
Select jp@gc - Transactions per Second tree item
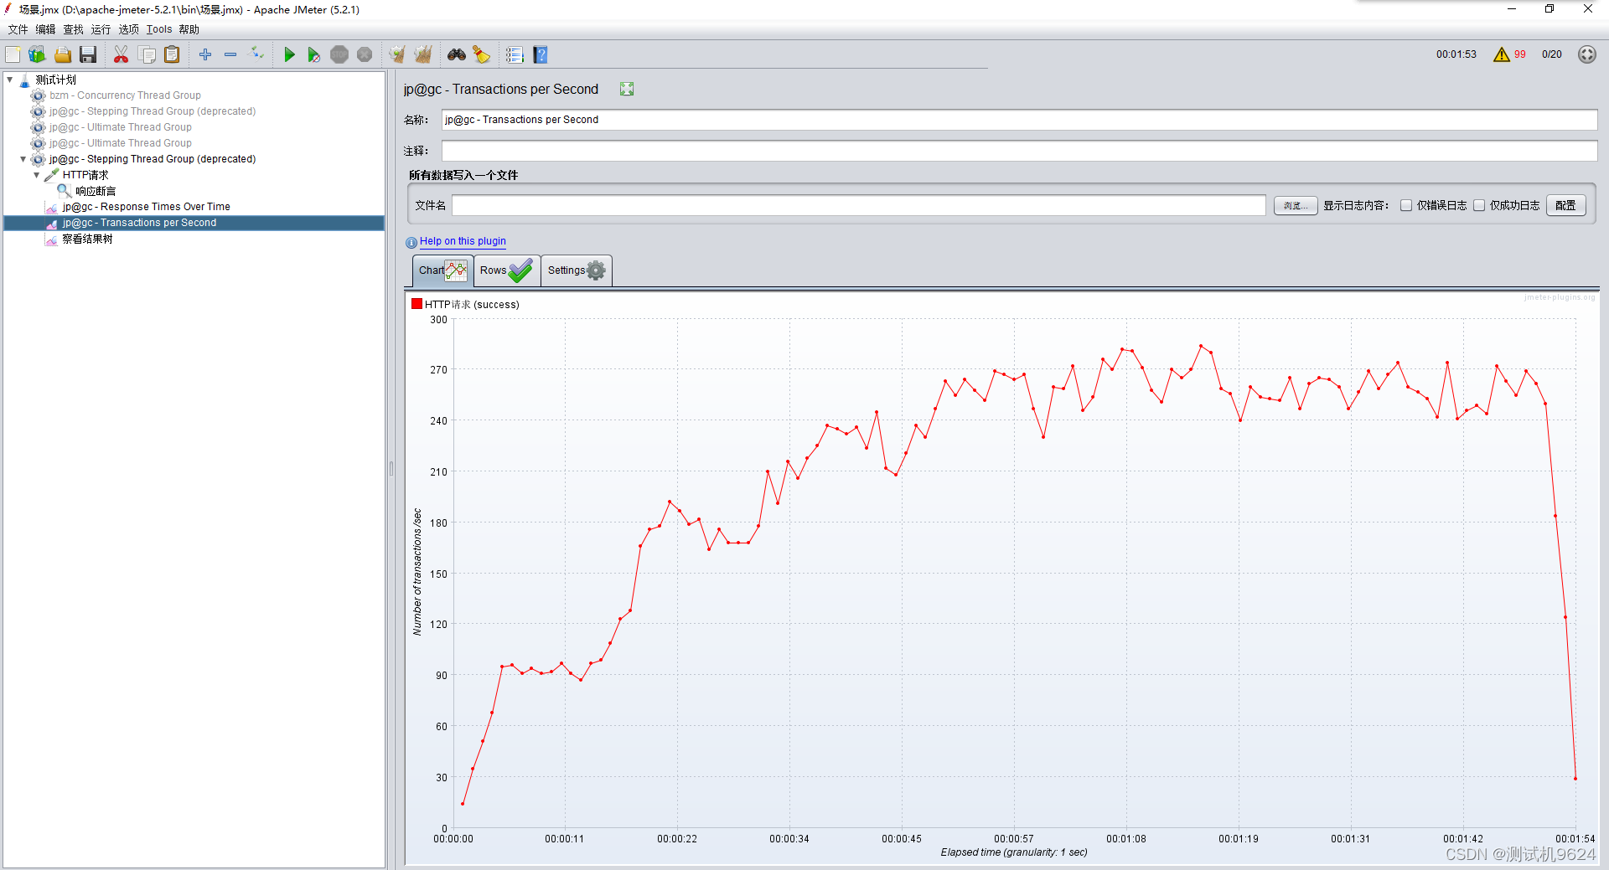[139, 223]
